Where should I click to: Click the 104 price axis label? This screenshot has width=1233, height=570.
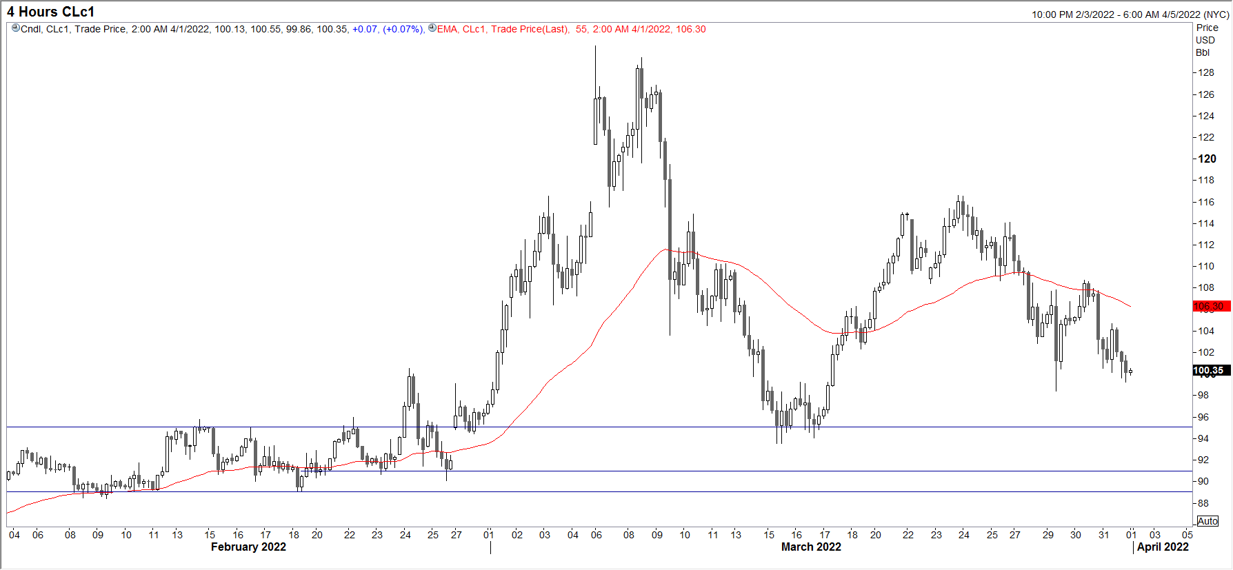pos(1206,331)
